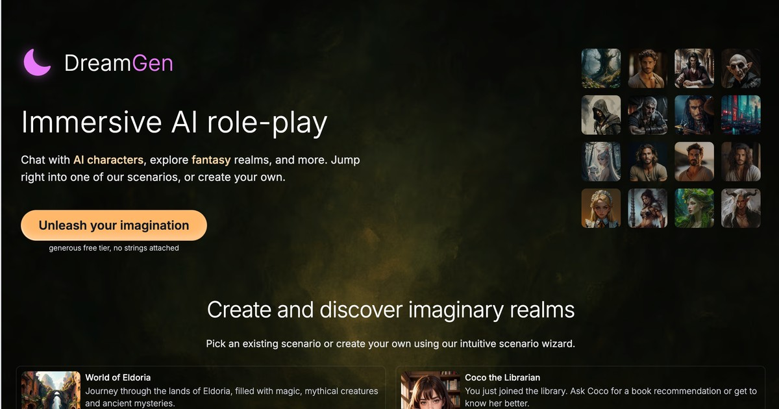The image size is (779, 409).
Task: Select the pale bald vampire goblin portrait
Action: [741, 68]
